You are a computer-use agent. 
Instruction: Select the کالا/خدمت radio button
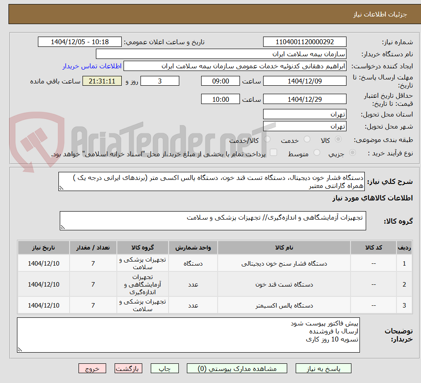(x=267, y=139)
